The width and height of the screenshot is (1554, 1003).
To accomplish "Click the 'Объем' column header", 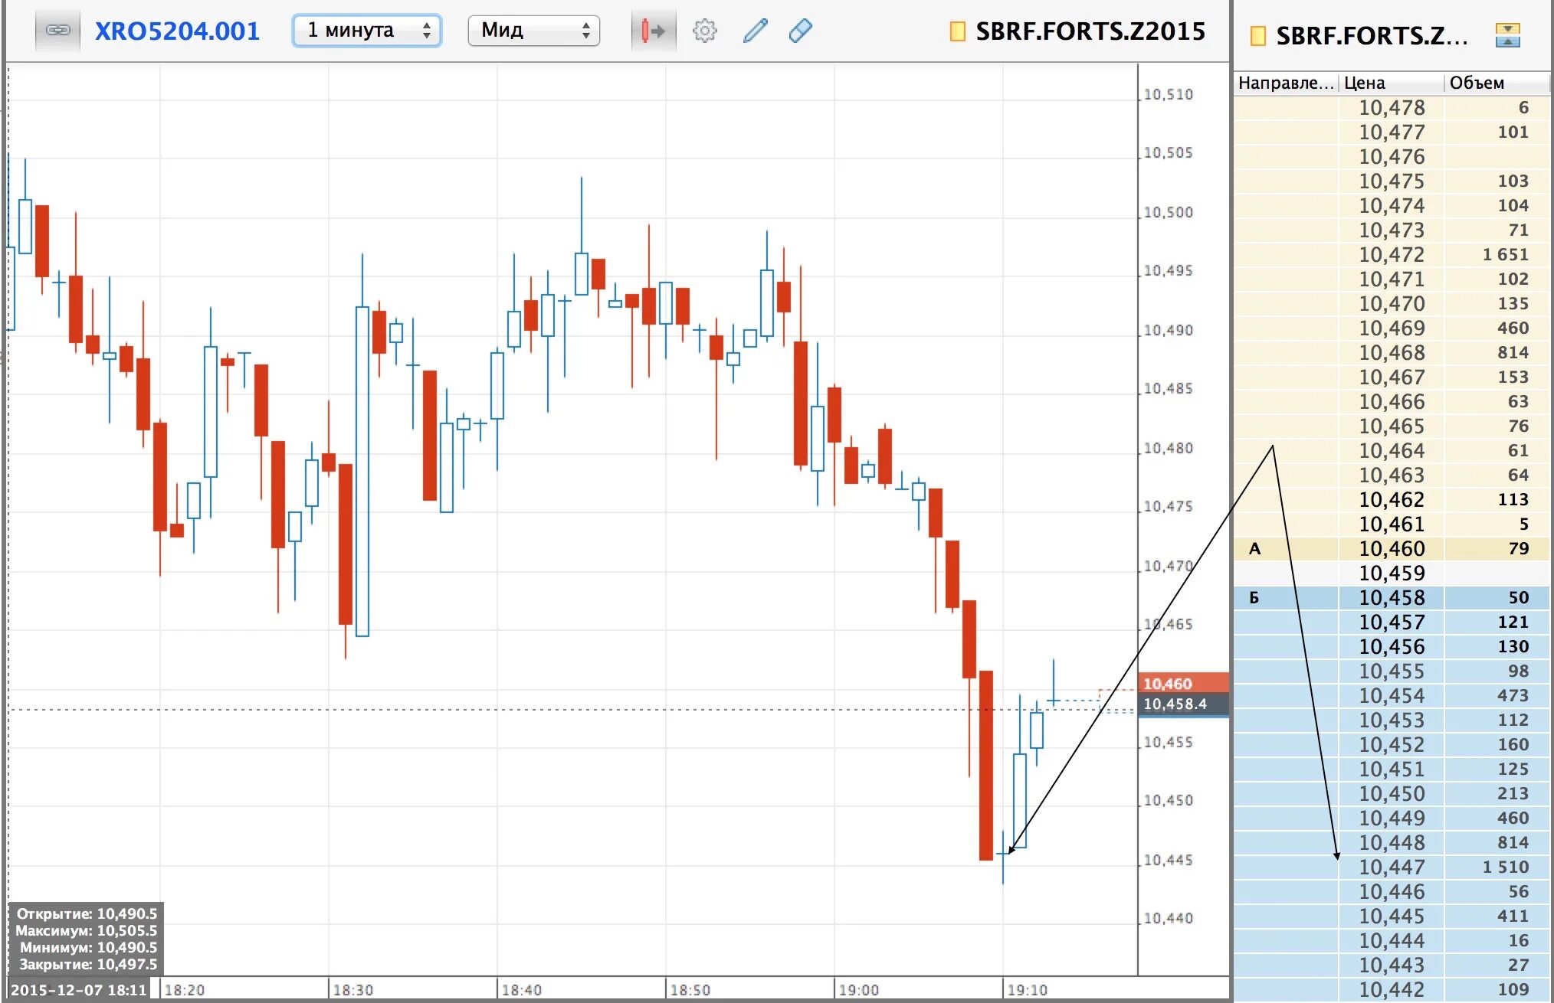I will click(1477, 83).
